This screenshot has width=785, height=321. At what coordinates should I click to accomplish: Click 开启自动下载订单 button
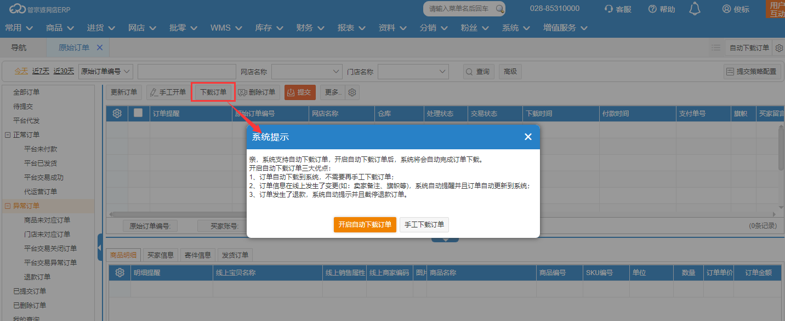click(365, 225)
